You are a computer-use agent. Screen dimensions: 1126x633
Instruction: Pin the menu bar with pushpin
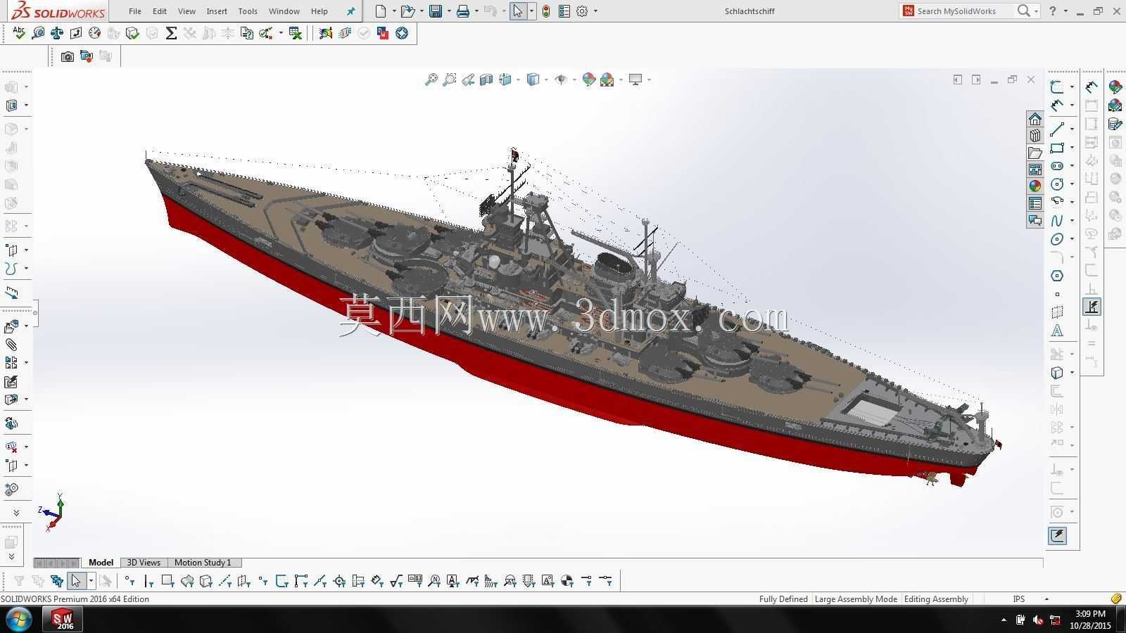[350, 11]
